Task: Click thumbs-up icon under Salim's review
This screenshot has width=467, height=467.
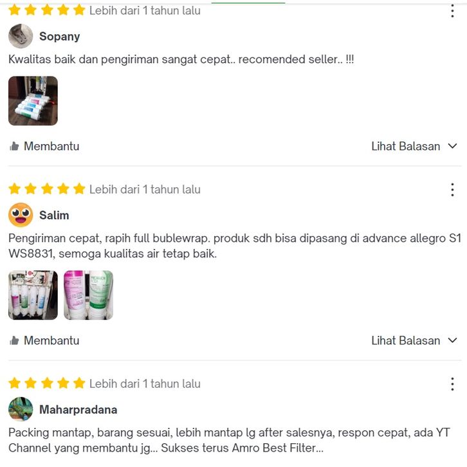Action: [x=14, y=340]
